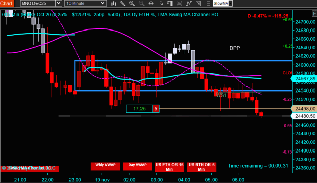Click the 22:00 time axis label
This screenshot has width=317, height=183.
(x=47, y=180)
